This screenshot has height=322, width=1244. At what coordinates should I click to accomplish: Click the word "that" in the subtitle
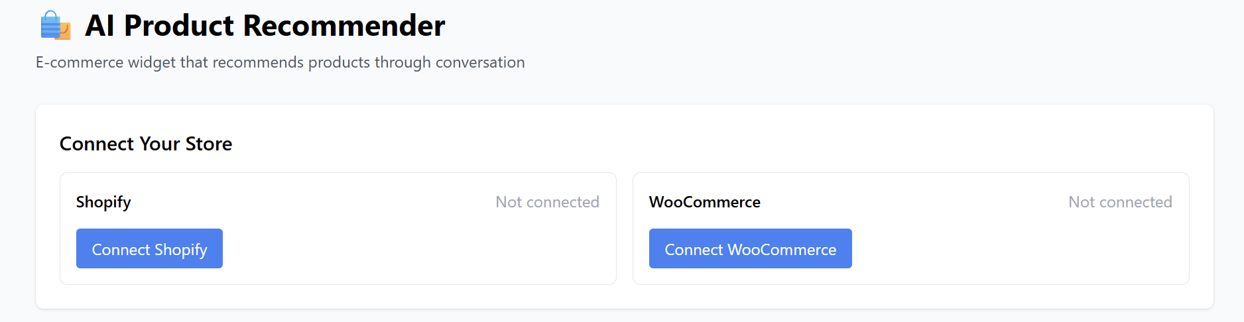click(194, 62)
